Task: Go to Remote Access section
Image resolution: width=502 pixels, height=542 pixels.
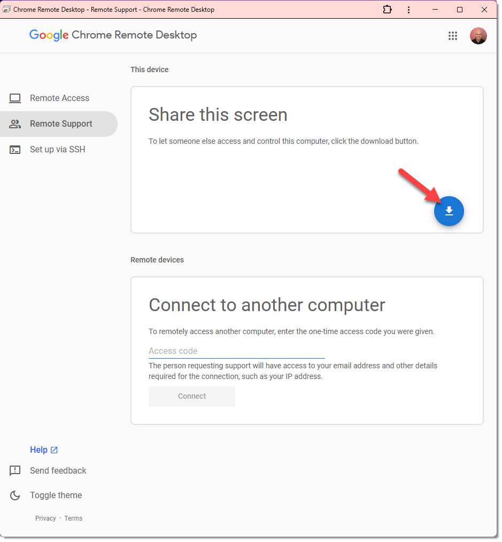Action: tap(60, 98)
